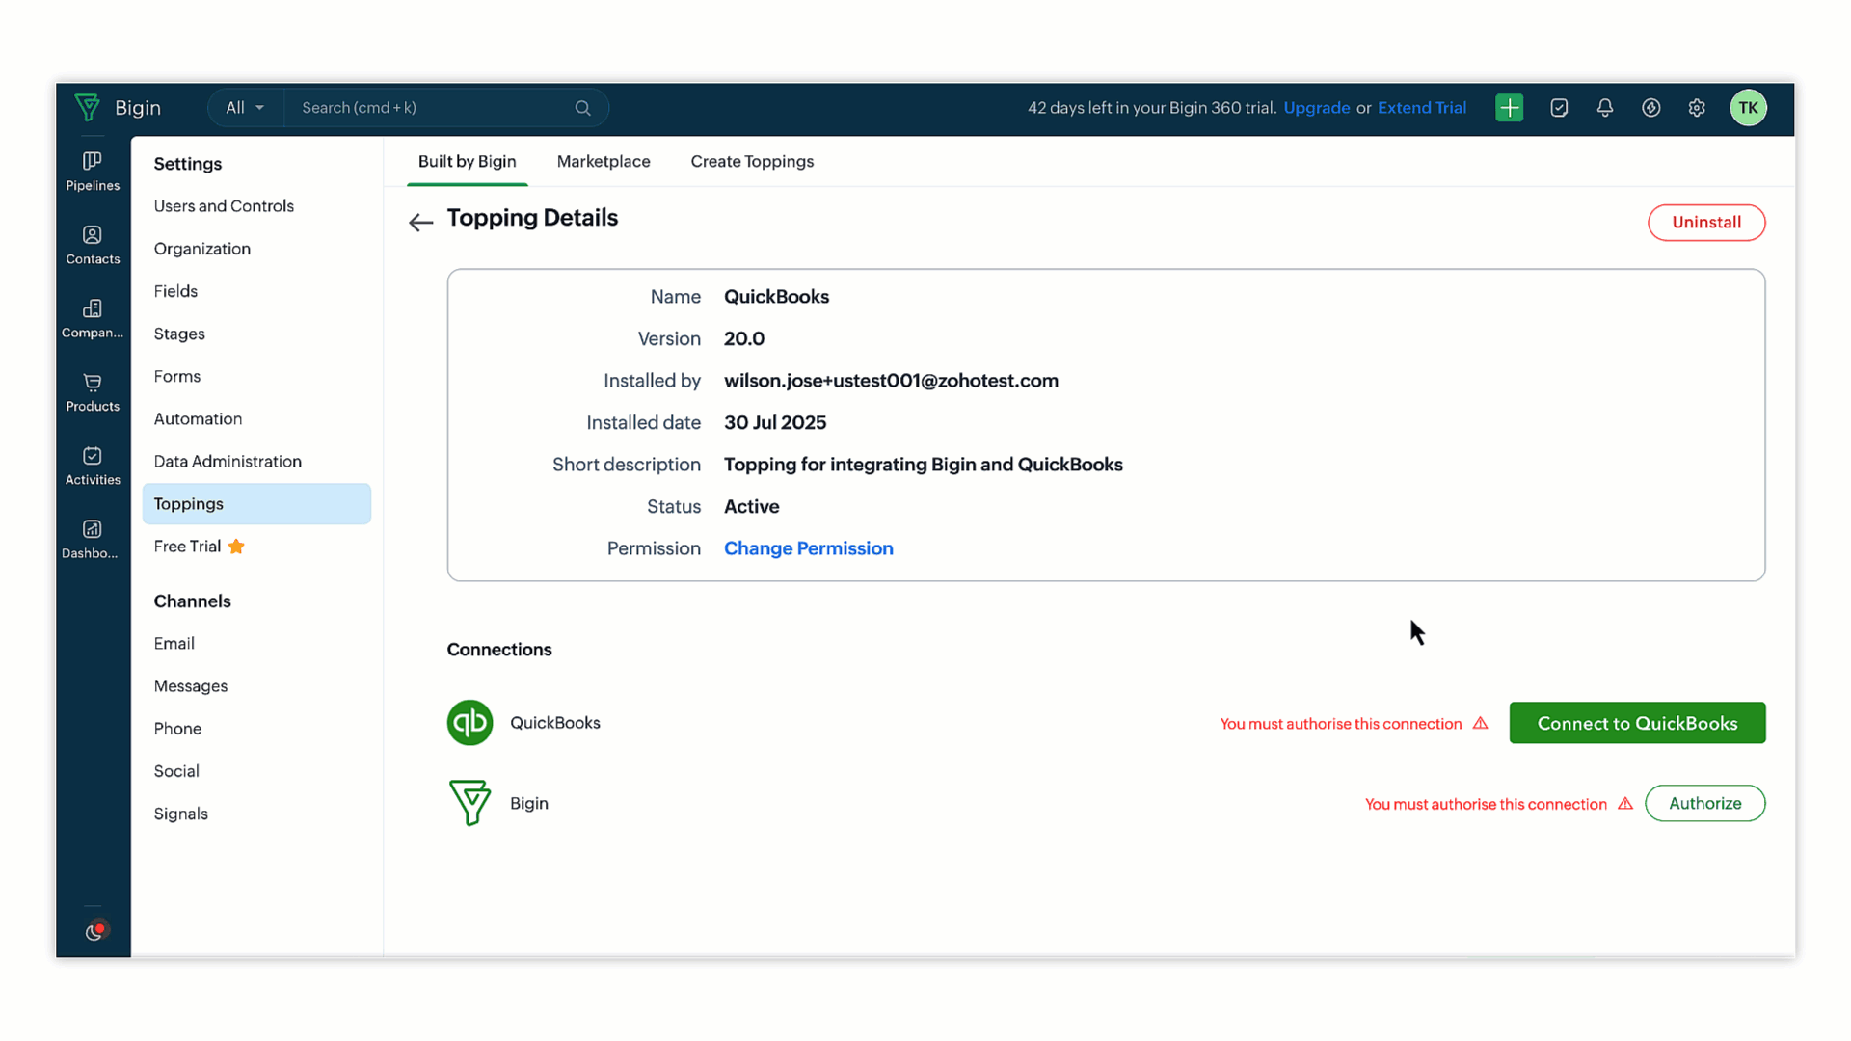This screenshot has height=1041, width=1851.
Task: Click the warning triangle next to Bigin
Action: (1625, 803)
